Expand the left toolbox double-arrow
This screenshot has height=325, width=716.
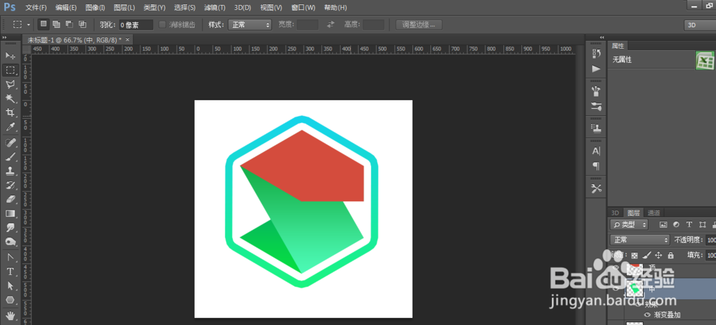[4, 37]
